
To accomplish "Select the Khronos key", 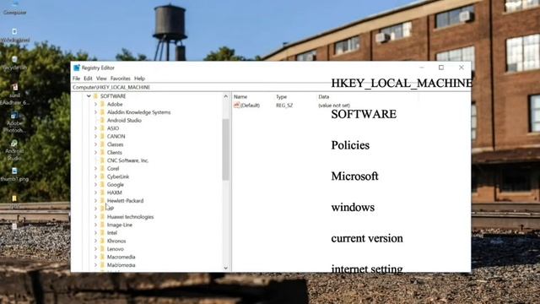I will [116, 241].
